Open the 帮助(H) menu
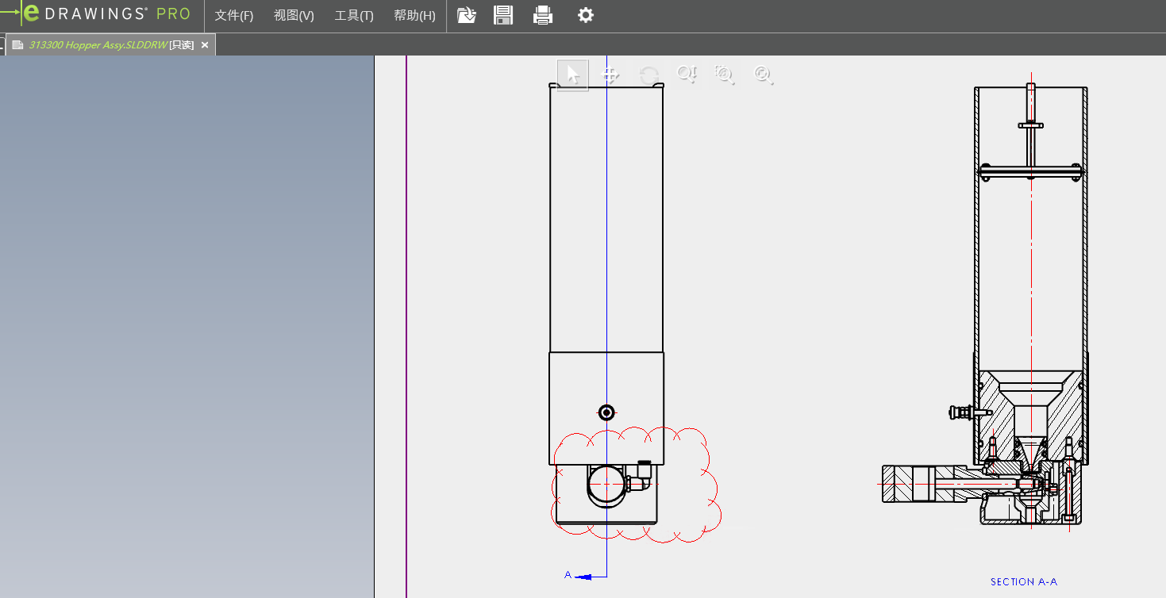 click(x=414, y=16)
